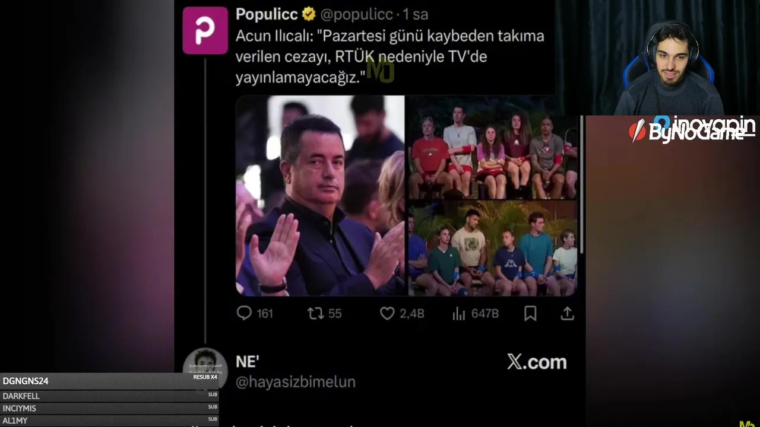Click the retweet arrows icon

point(316,313)
